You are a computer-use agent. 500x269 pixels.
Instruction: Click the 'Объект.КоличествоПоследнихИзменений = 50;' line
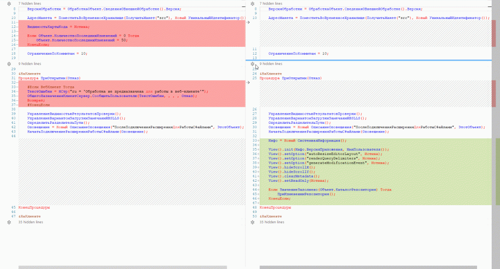pyautogui.click(x=82, y=40)
